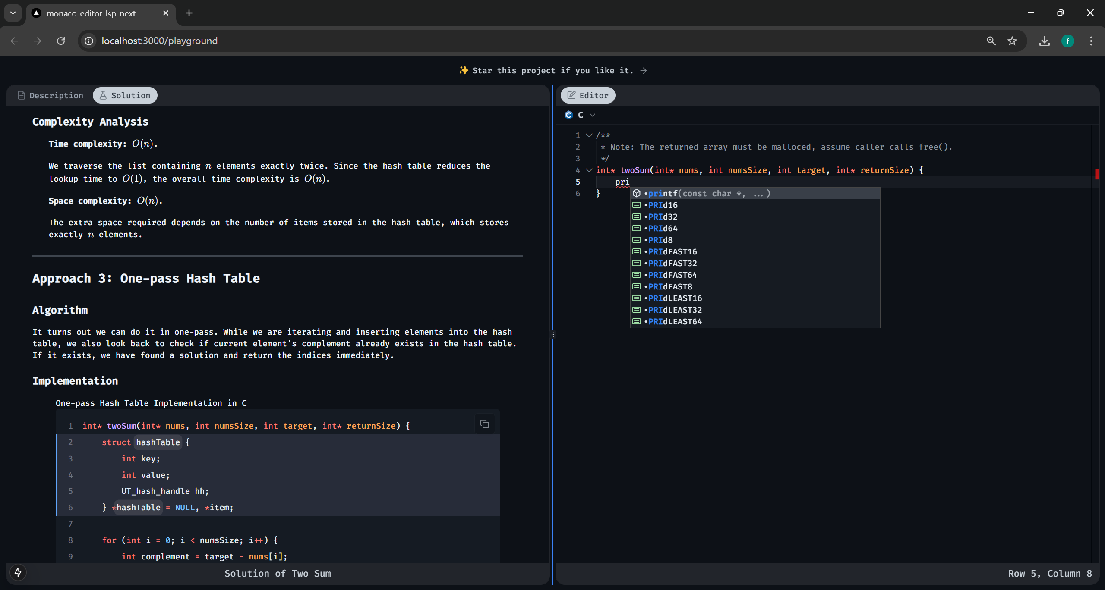
Task: Fold the twoSum function at line 4
Action: (x=589, y=170)
